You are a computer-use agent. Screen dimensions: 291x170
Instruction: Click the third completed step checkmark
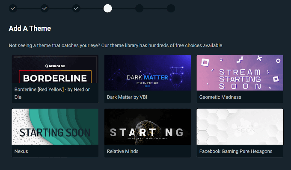pos(76,9)
